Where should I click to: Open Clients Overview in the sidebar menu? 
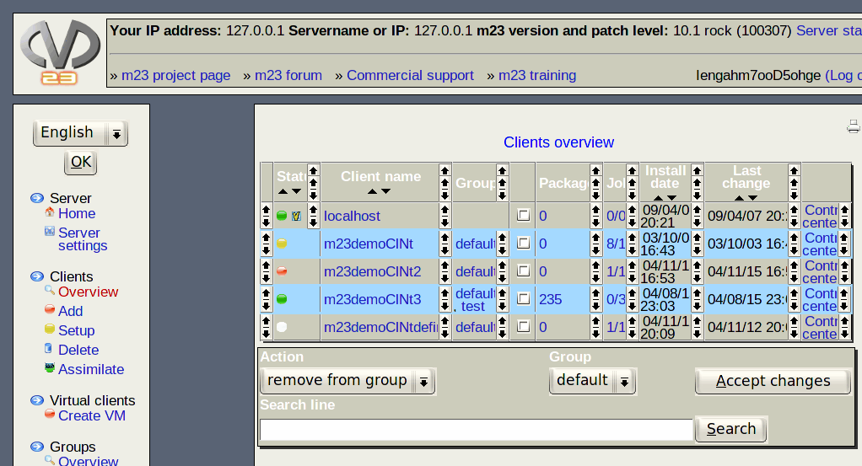(x=88, y=292)
